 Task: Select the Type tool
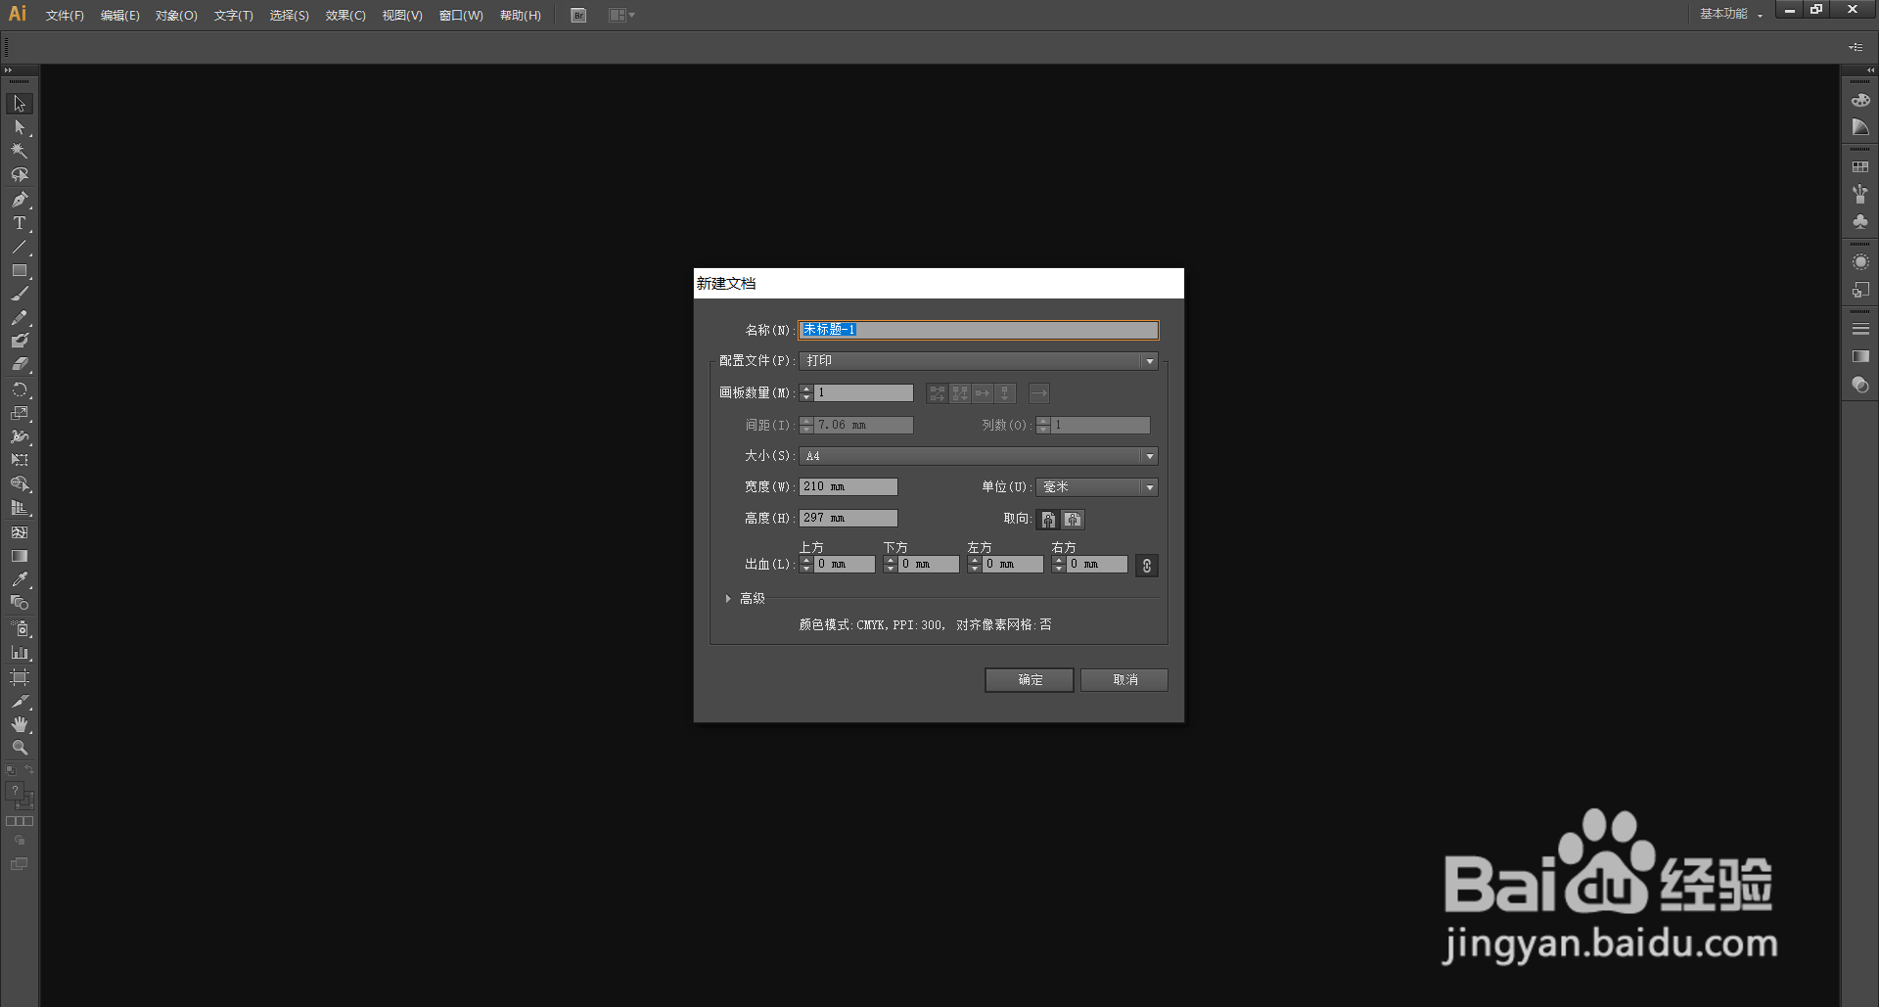[x=19, y=222]
